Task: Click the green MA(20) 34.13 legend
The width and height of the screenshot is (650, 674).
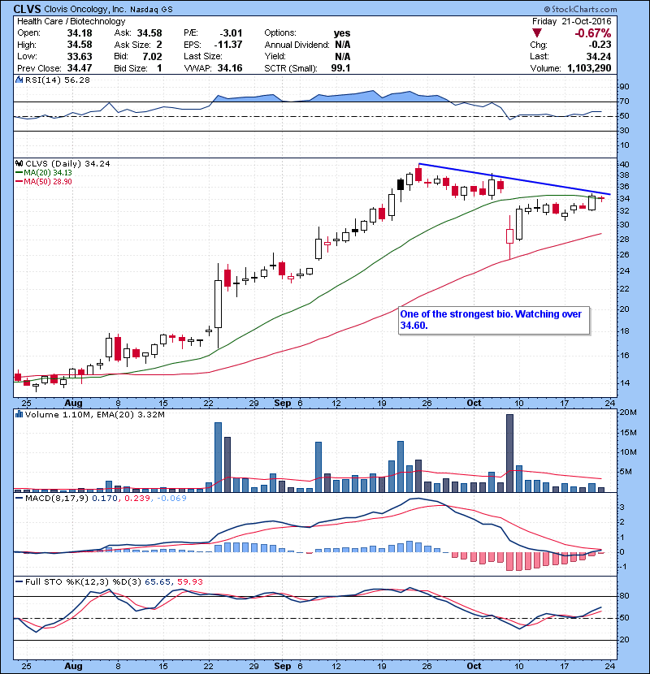Action: pos(44,173)
